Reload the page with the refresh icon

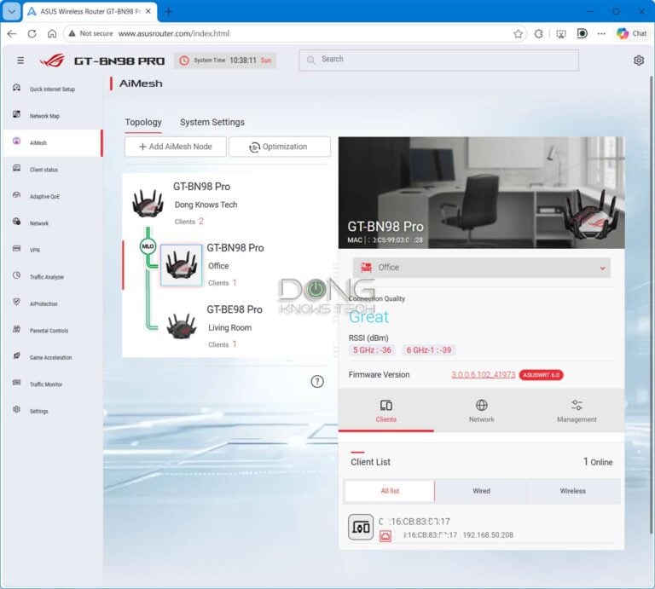32,34
